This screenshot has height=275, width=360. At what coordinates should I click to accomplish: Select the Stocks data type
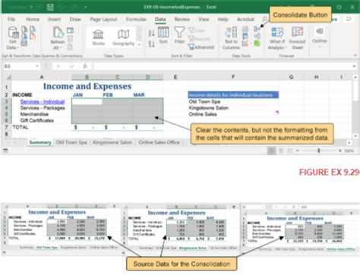[x=98, y=37]
